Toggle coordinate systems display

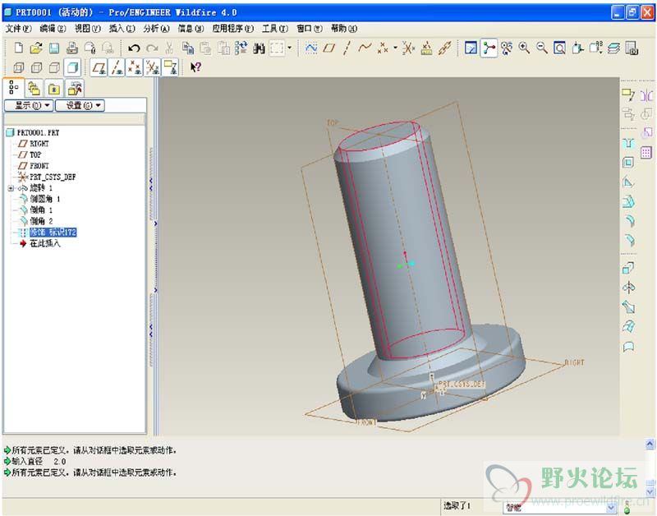(x=152, y=67)
